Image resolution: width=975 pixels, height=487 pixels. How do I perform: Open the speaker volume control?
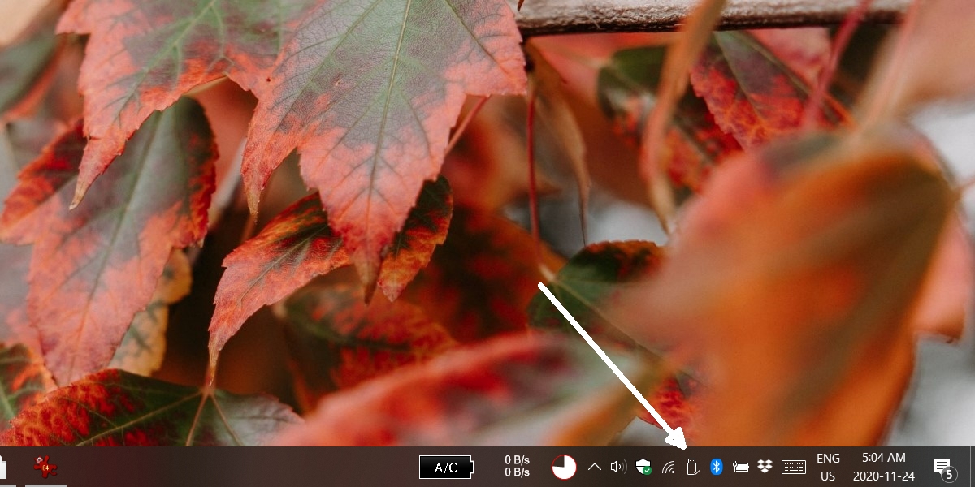pos(618,467)
